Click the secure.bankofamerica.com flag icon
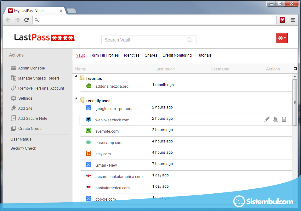The width and height of the screenshot is (301, 211). (x=88, y=175)
